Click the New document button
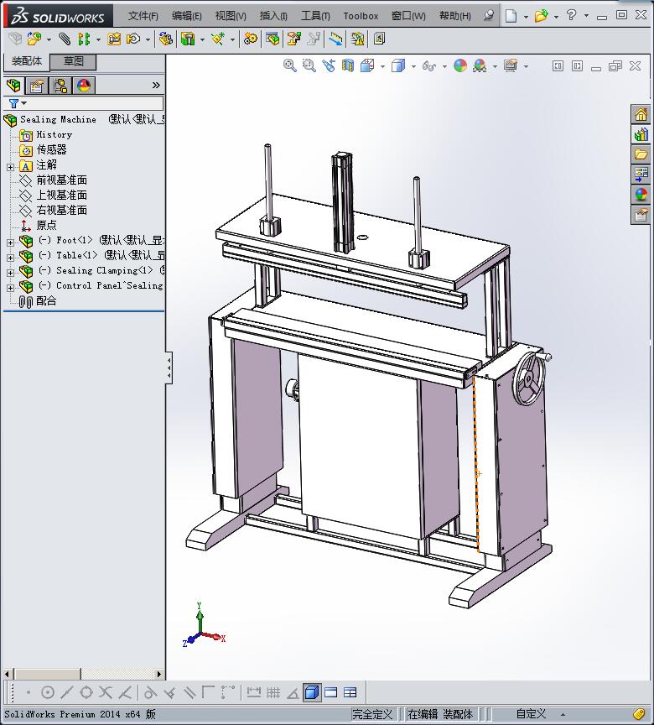This screenshot has height=725, width=654. [511, 16]
